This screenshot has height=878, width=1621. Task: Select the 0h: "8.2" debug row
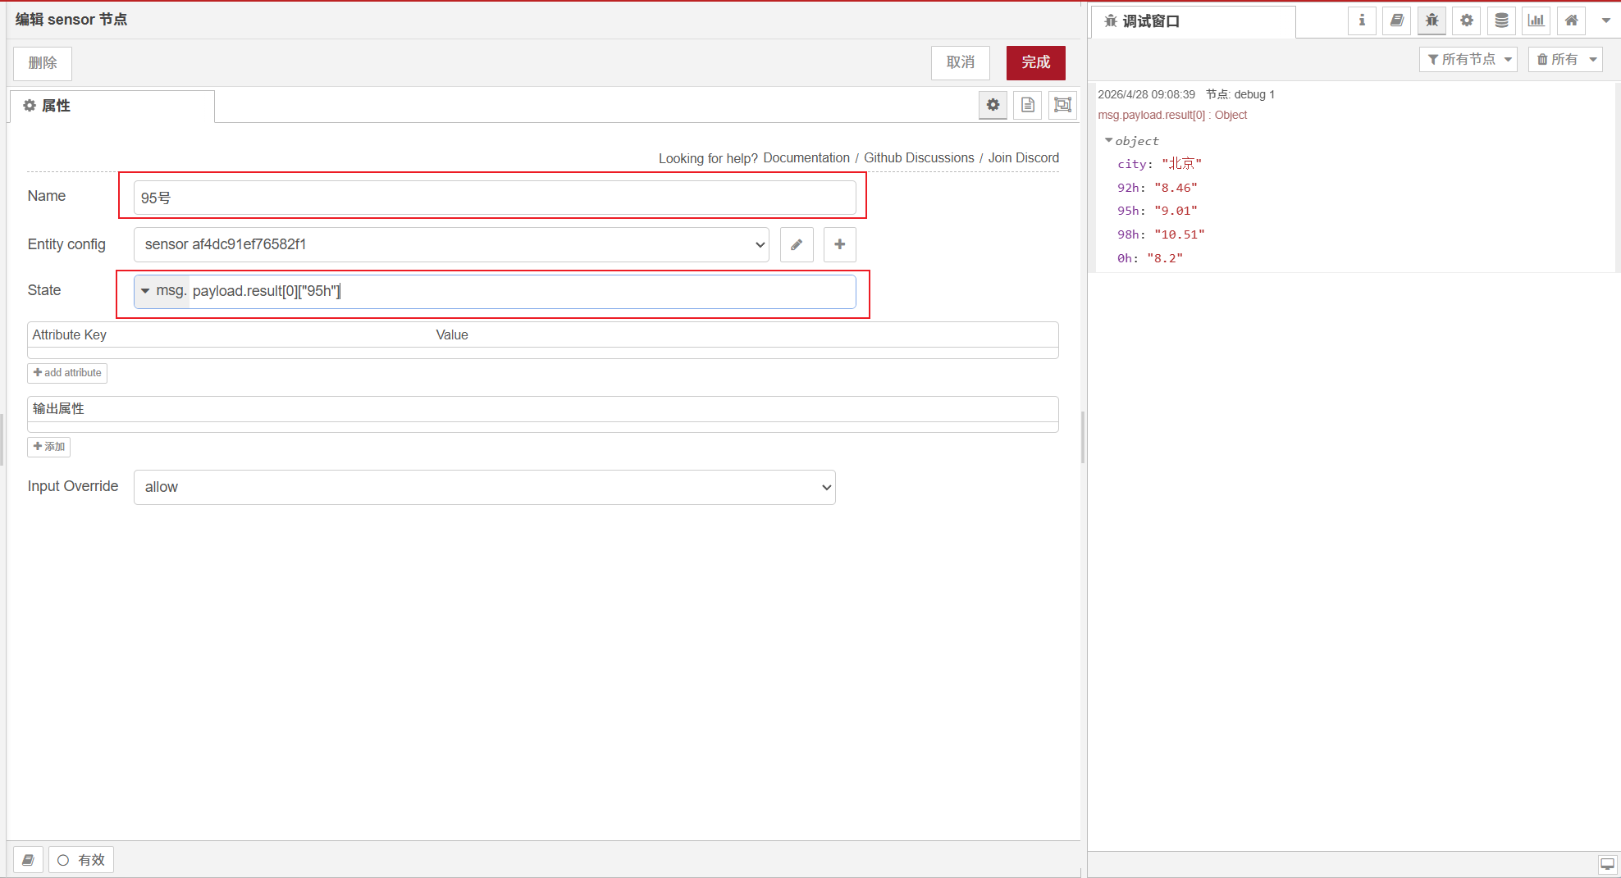pyautogui.click(x=1150, y=258)
